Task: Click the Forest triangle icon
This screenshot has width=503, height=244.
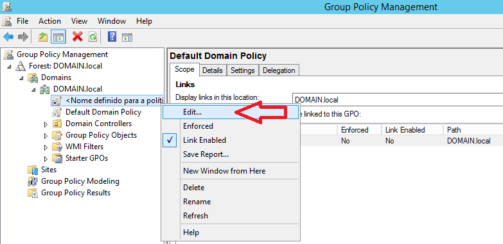Action: pos(21,66)
